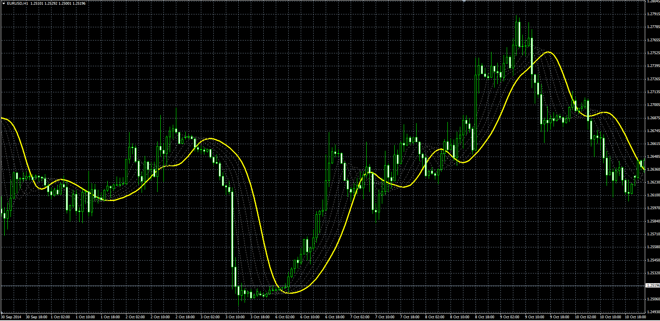This screenshot has width=660, height=321.
Task: Click the 1.25840 price axis label
Action: 653,221
